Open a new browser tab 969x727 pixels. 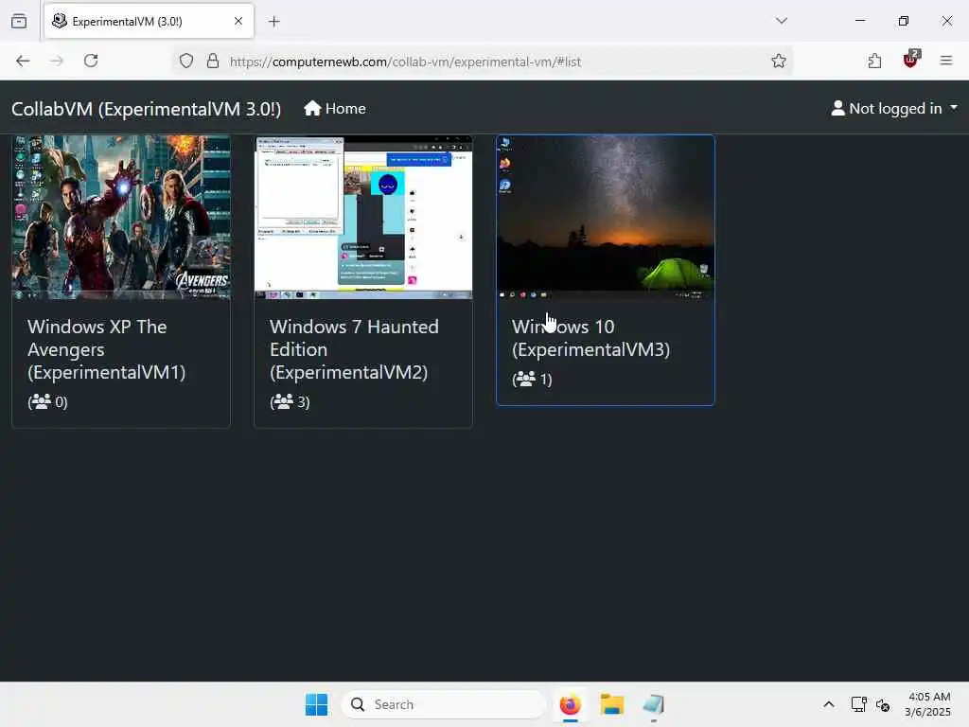point(274,22)
